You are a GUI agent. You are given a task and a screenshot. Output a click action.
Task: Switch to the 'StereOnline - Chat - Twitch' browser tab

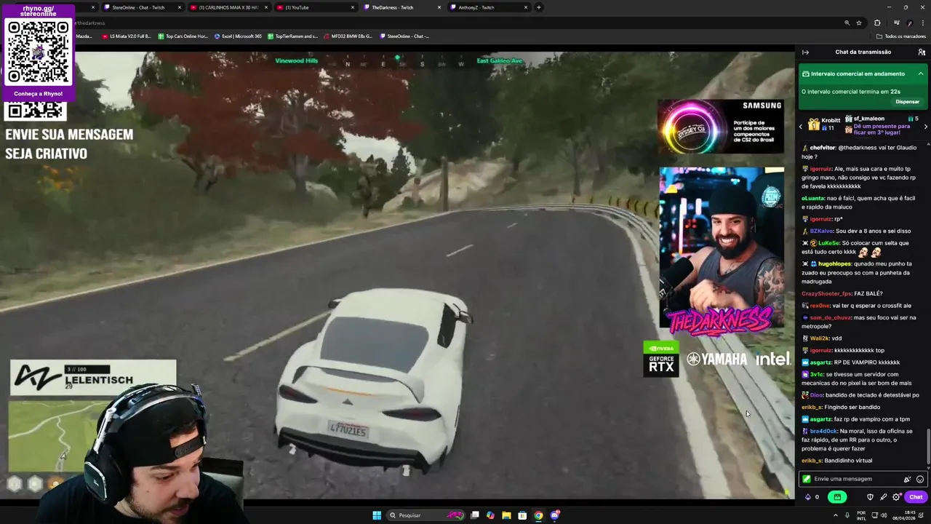pyautogui.click(x=142, y=7)
